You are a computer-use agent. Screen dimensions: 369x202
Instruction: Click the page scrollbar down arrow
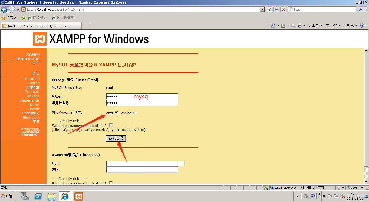pyautogui.click(x=366, y=182)
